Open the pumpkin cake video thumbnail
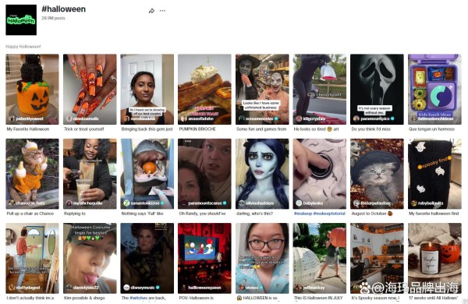The image size is (468, 304). 32,89
